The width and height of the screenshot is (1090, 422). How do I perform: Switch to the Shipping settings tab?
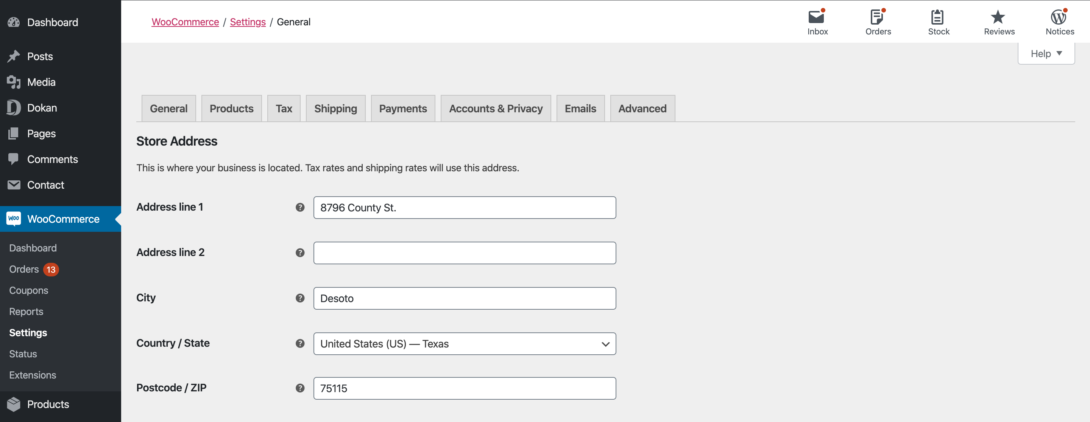335,109
